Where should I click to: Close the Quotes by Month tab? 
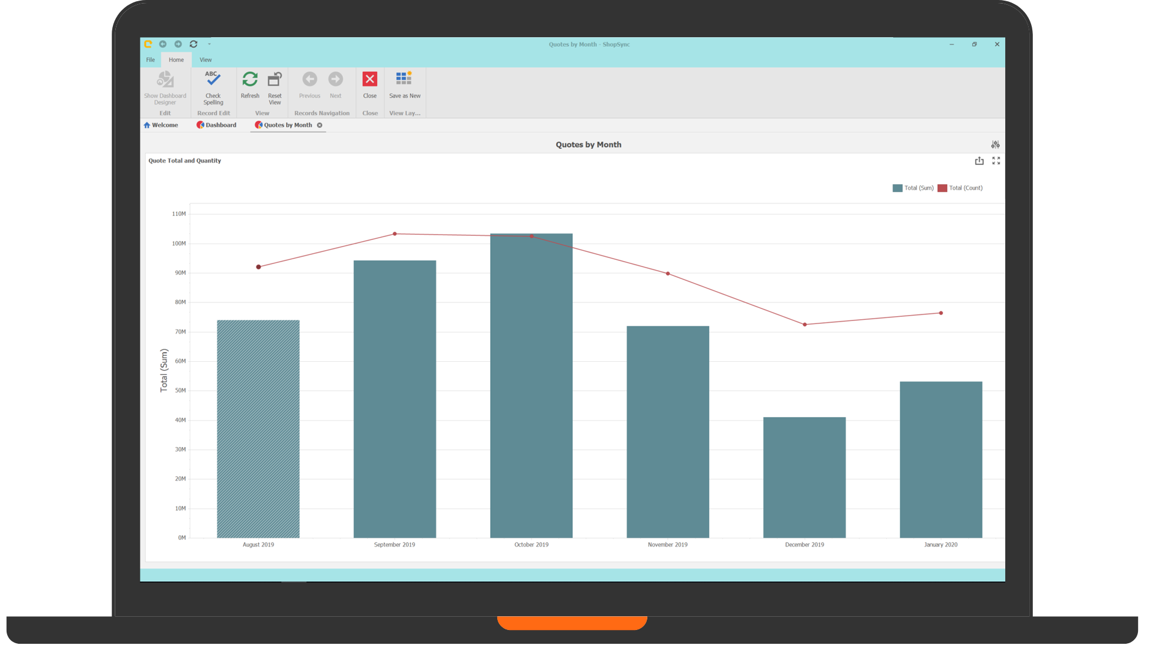click(x=319, y=125)
